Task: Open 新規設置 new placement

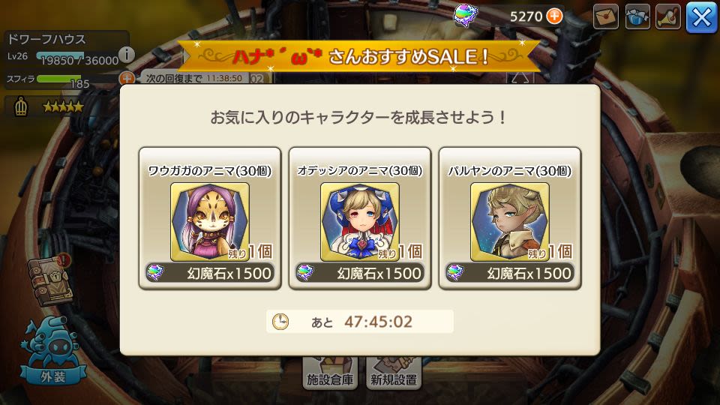Action: (394, 373)
